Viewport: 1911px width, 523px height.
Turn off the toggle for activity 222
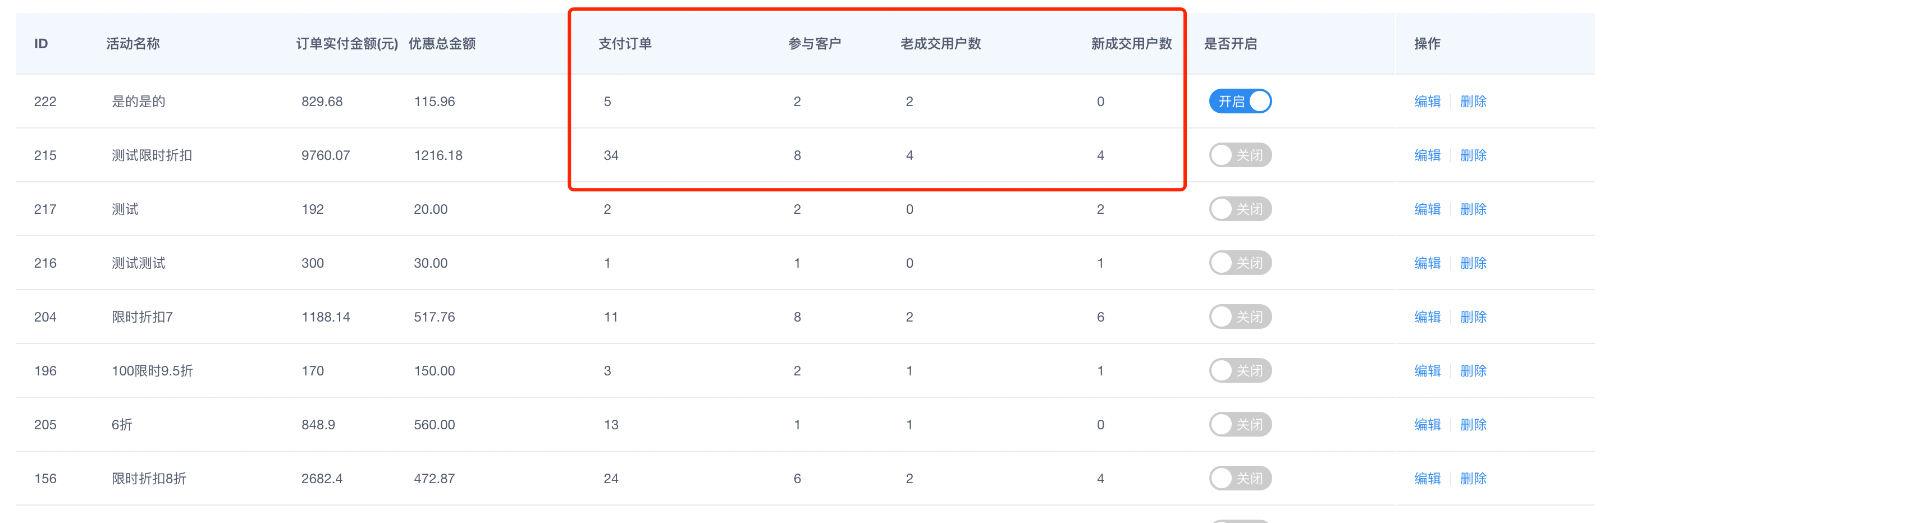(1240, 102)
